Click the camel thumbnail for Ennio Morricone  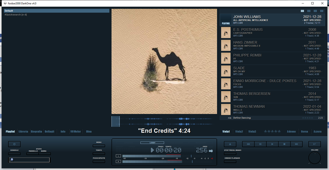[x=226, y=84]
